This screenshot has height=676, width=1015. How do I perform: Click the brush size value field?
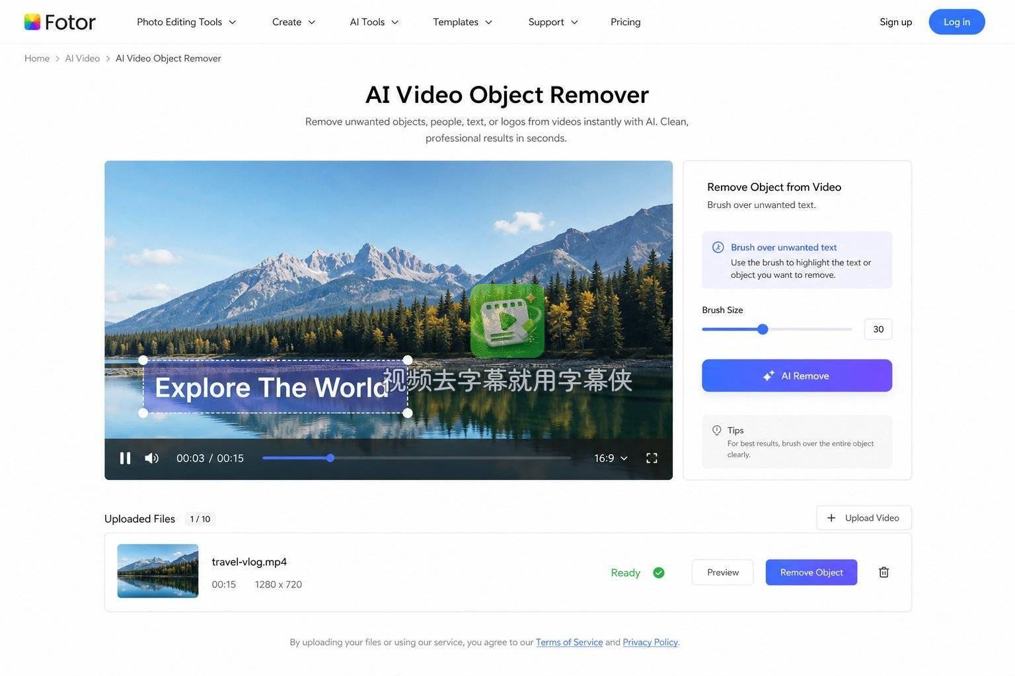point(878,329)
